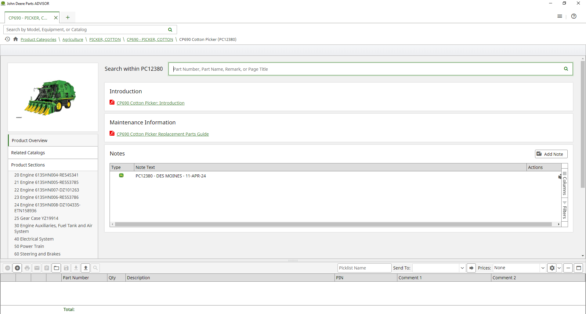Select Product Overview in sidebar
The width and height of the screenshot is (586, 314).
53,141
